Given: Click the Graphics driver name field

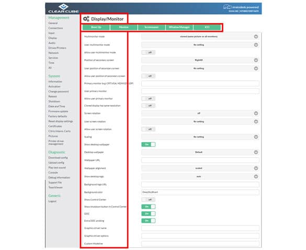Looking at the screenshot, I should pyautogui.click(x=200, y=228).
